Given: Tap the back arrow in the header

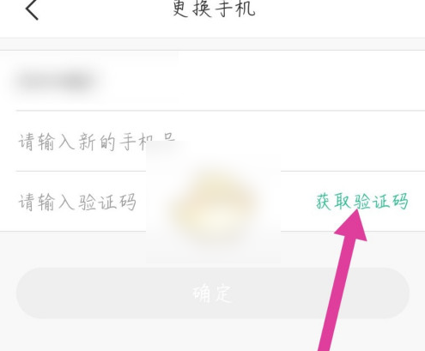Looking at the screenshot, I should (32, 9).
